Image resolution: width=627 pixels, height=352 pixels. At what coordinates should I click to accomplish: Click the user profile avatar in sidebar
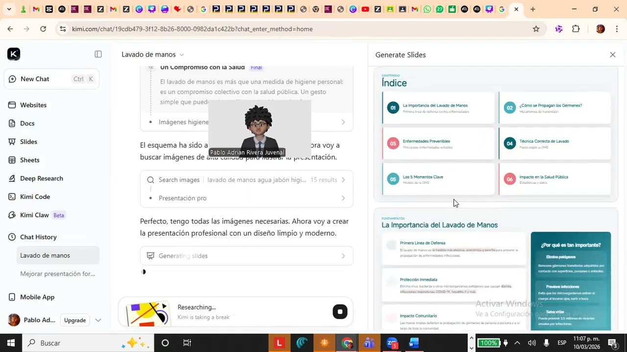[14, 320]
